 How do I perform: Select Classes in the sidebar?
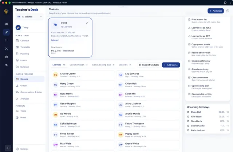29,79
